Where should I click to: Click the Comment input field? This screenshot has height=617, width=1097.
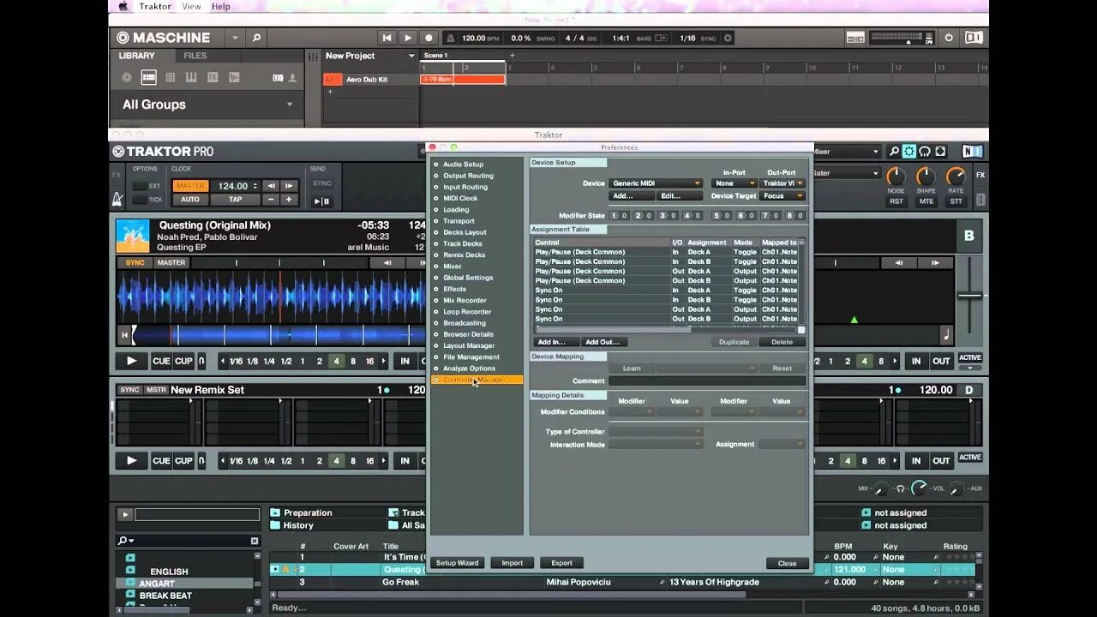click(x=707, y=380)
